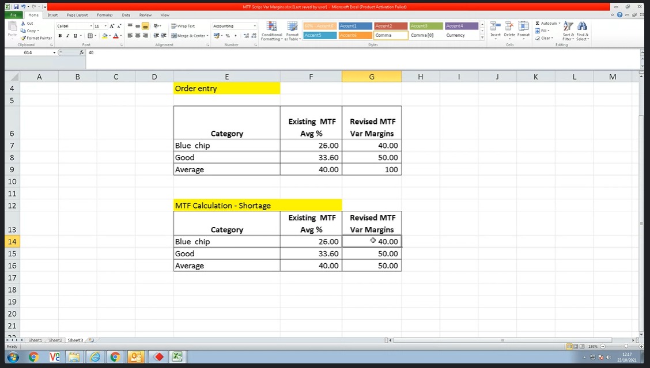Apply the Comma cell style
650x368 pixels.
pyautogui.click(x=391, y=35)
